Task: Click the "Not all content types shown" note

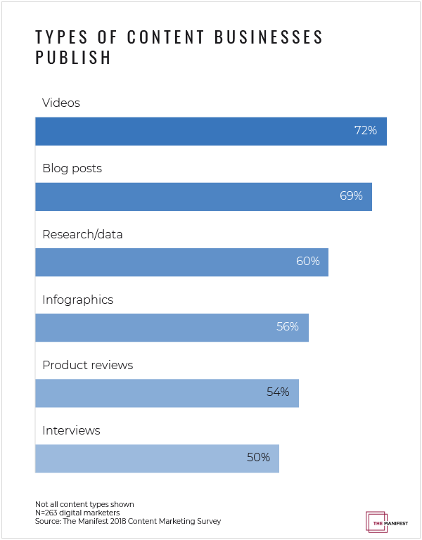Action: [x=84, y=505]
